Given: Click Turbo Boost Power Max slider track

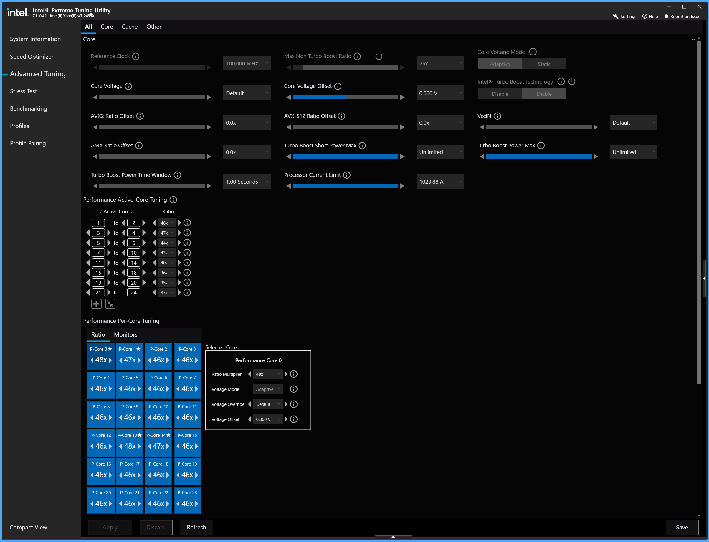Looking at the screenshot, I should point(539,157).
